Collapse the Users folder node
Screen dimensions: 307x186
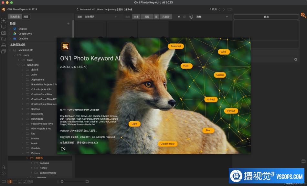[x=14, y=55]
